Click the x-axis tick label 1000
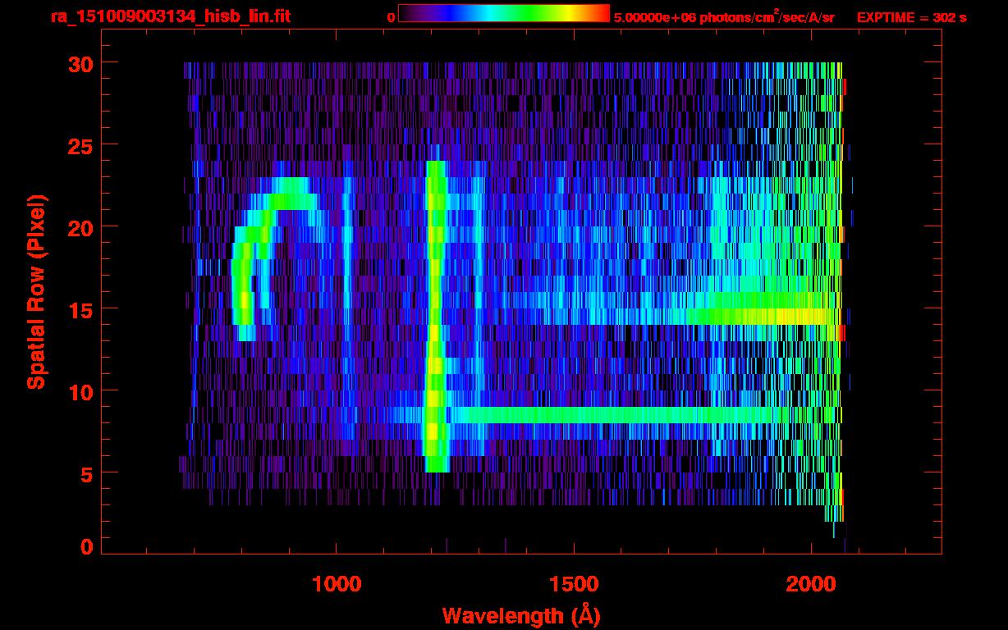 pyautogui.click(x=337, y=583)
